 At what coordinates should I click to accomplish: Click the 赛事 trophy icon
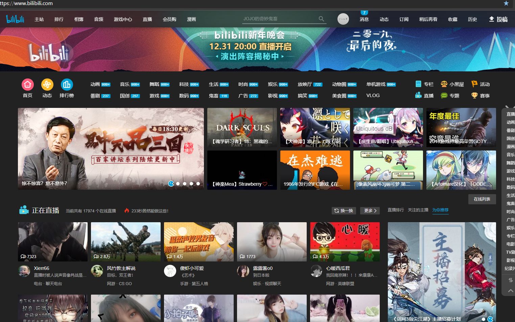point(474,95)
